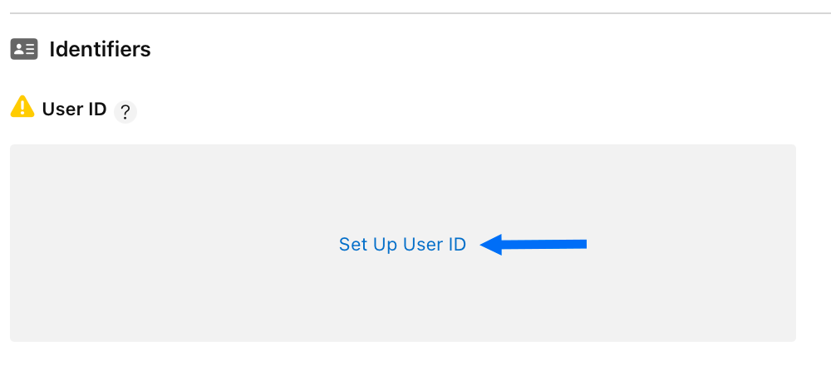Select the gray contact card icon beside Identifiers

[x=24, y=49]
